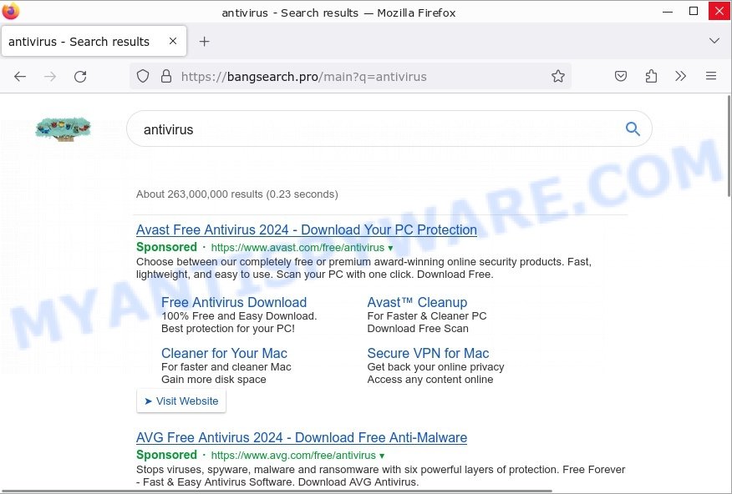This screenshot has width=732, height=494.
Task: Save page to Pocket
Action: (620, 76)
